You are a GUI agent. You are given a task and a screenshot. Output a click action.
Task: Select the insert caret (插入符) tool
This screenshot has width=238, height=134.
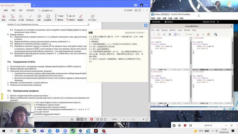point(71,16)
